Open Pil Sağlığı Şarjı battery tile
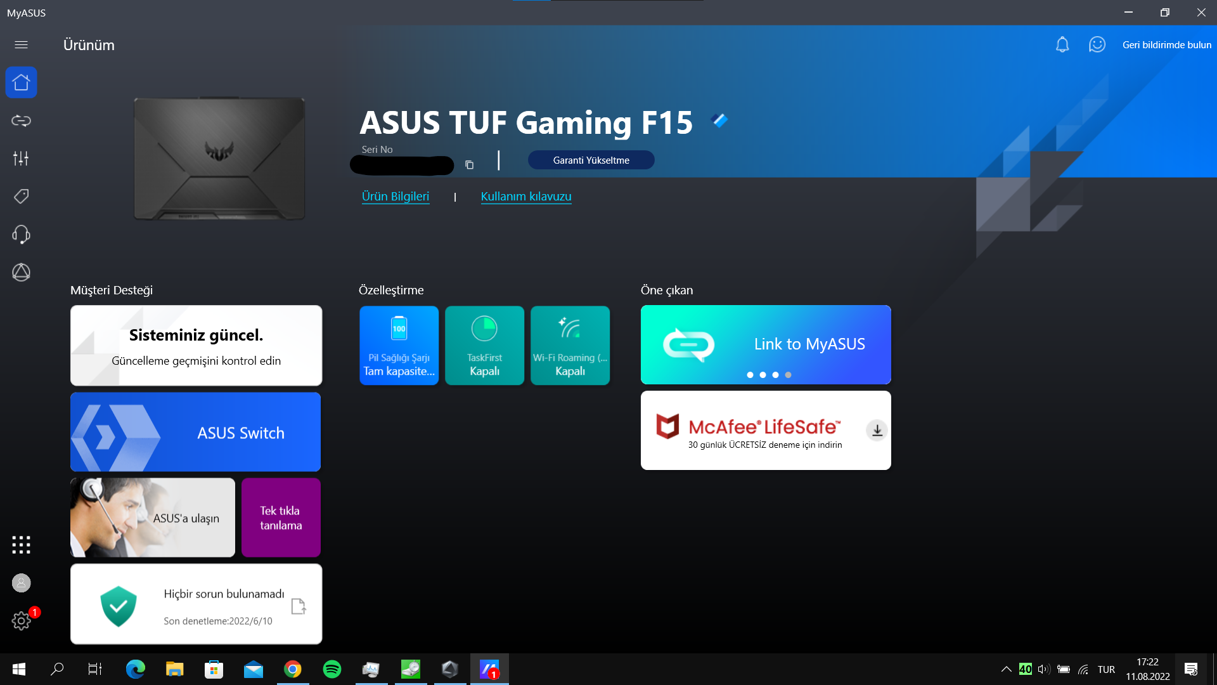Viewport: 1217px width, 685px height. [x=399, y=346]
